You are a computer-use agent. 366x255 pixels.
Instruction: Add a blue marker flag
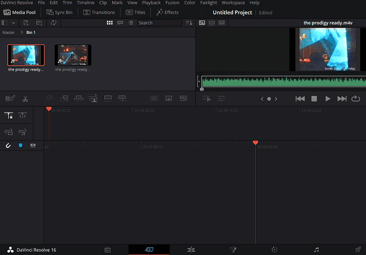20,146
